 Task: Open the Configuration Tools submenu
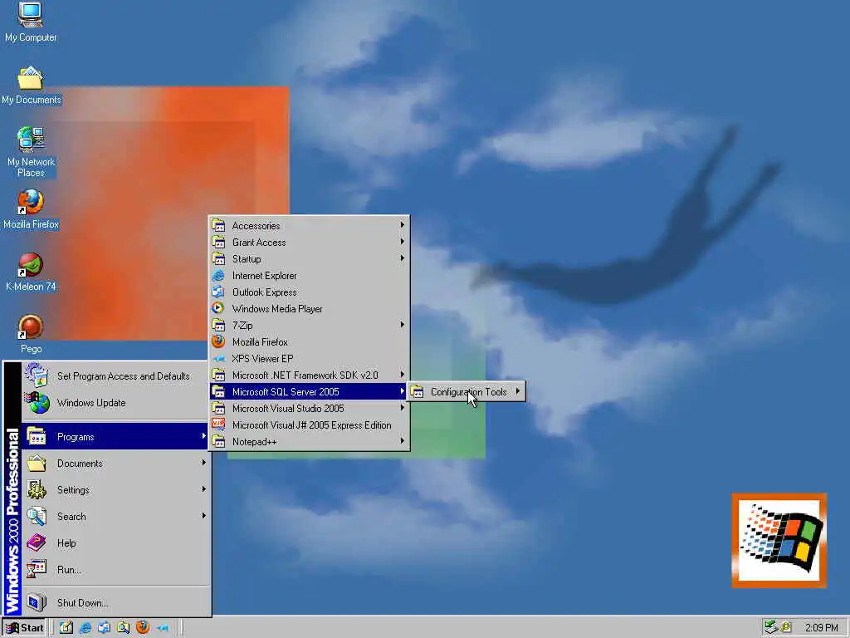click(467, 392)
